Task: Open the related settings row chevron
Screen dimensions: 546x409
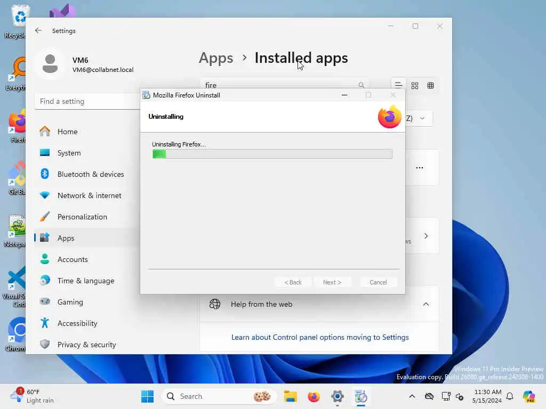Action: coord(426,236)
